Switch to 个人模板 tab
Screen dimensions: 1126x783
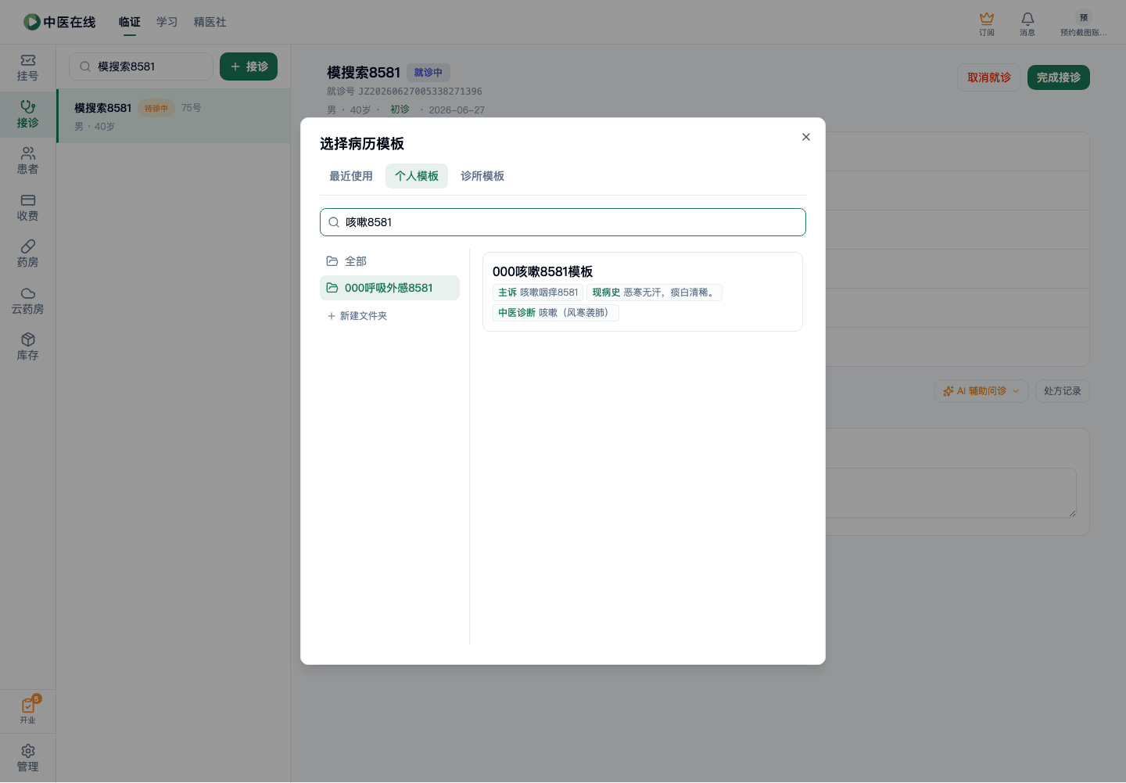[417, 176]
